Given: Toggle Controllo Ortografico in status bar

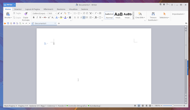Looking at the screenshot, I should 77,106.
